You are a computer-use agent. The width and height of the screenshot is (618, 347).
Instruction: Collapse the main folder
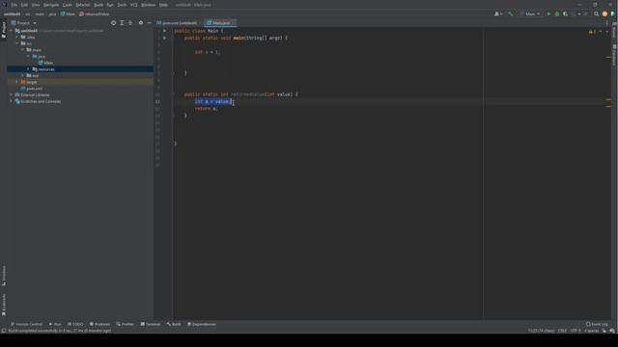click(x=22, y=50)
